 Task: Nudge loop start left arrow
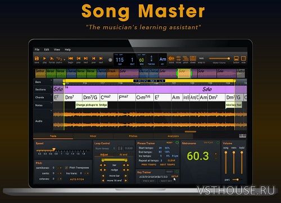101,170
